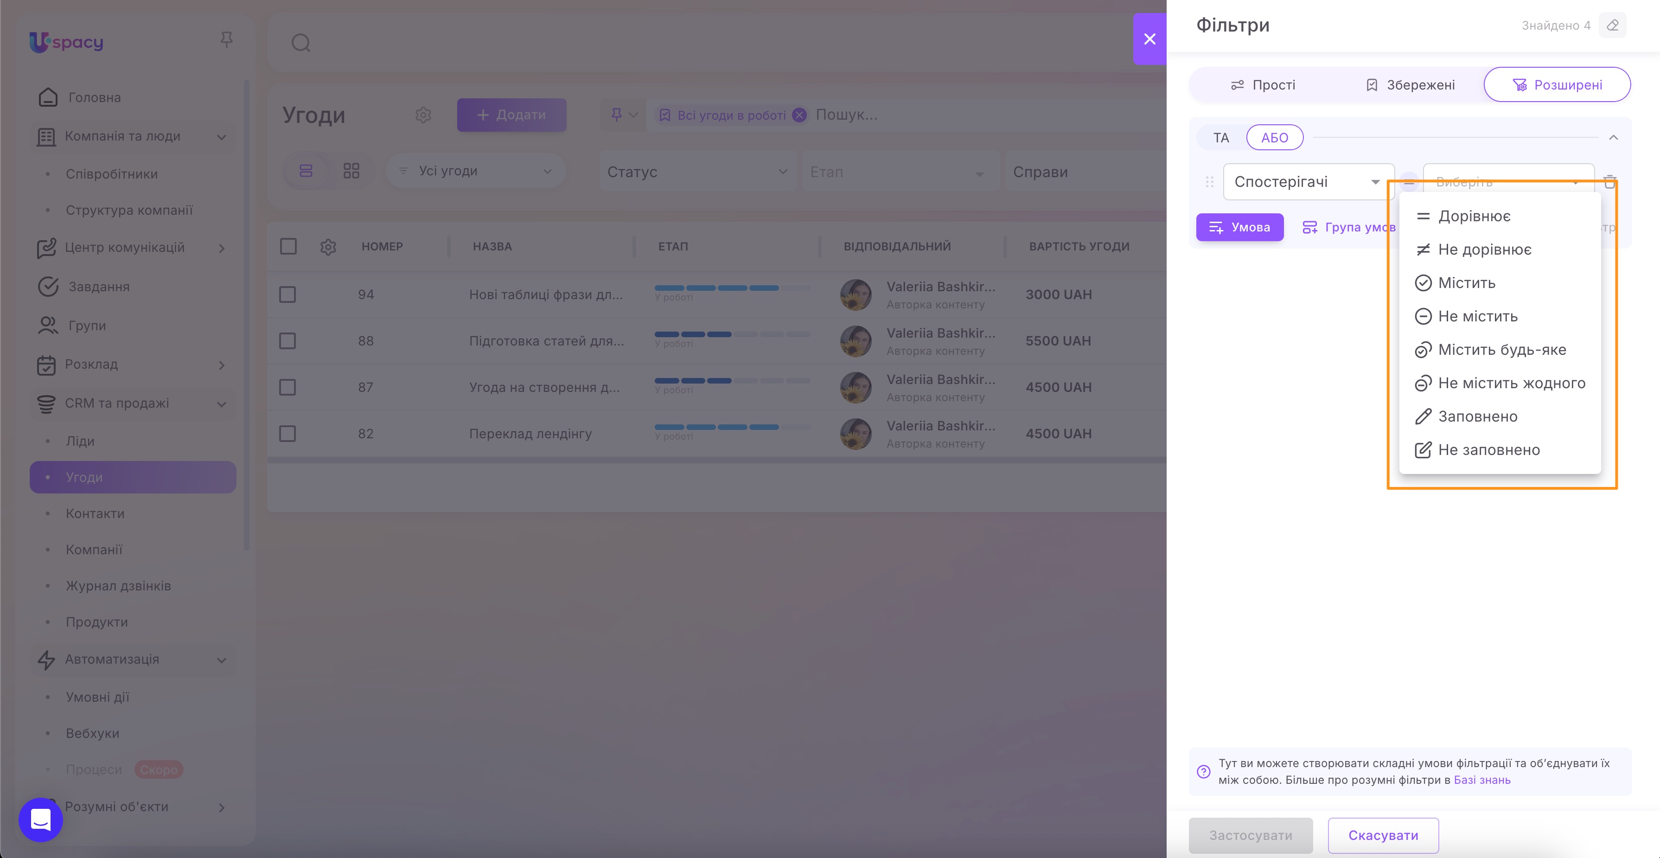Toggle the select-all header checkbox
This screenshot has width=1660, height=858.
click(288, 247)
